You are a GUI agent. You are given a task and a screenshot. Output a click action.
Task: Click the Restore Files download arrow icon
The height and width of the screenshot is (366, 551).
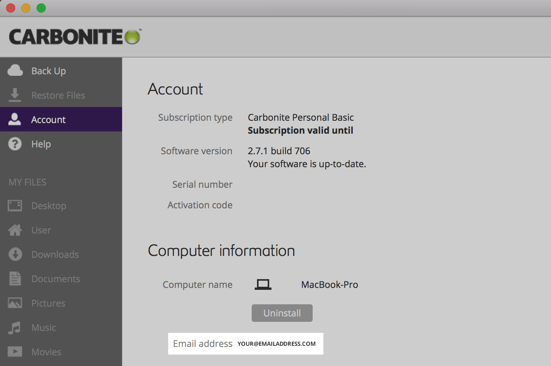(15, 95)
